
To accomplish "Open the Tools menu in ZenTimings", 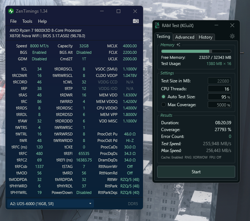I will point(27,21).
